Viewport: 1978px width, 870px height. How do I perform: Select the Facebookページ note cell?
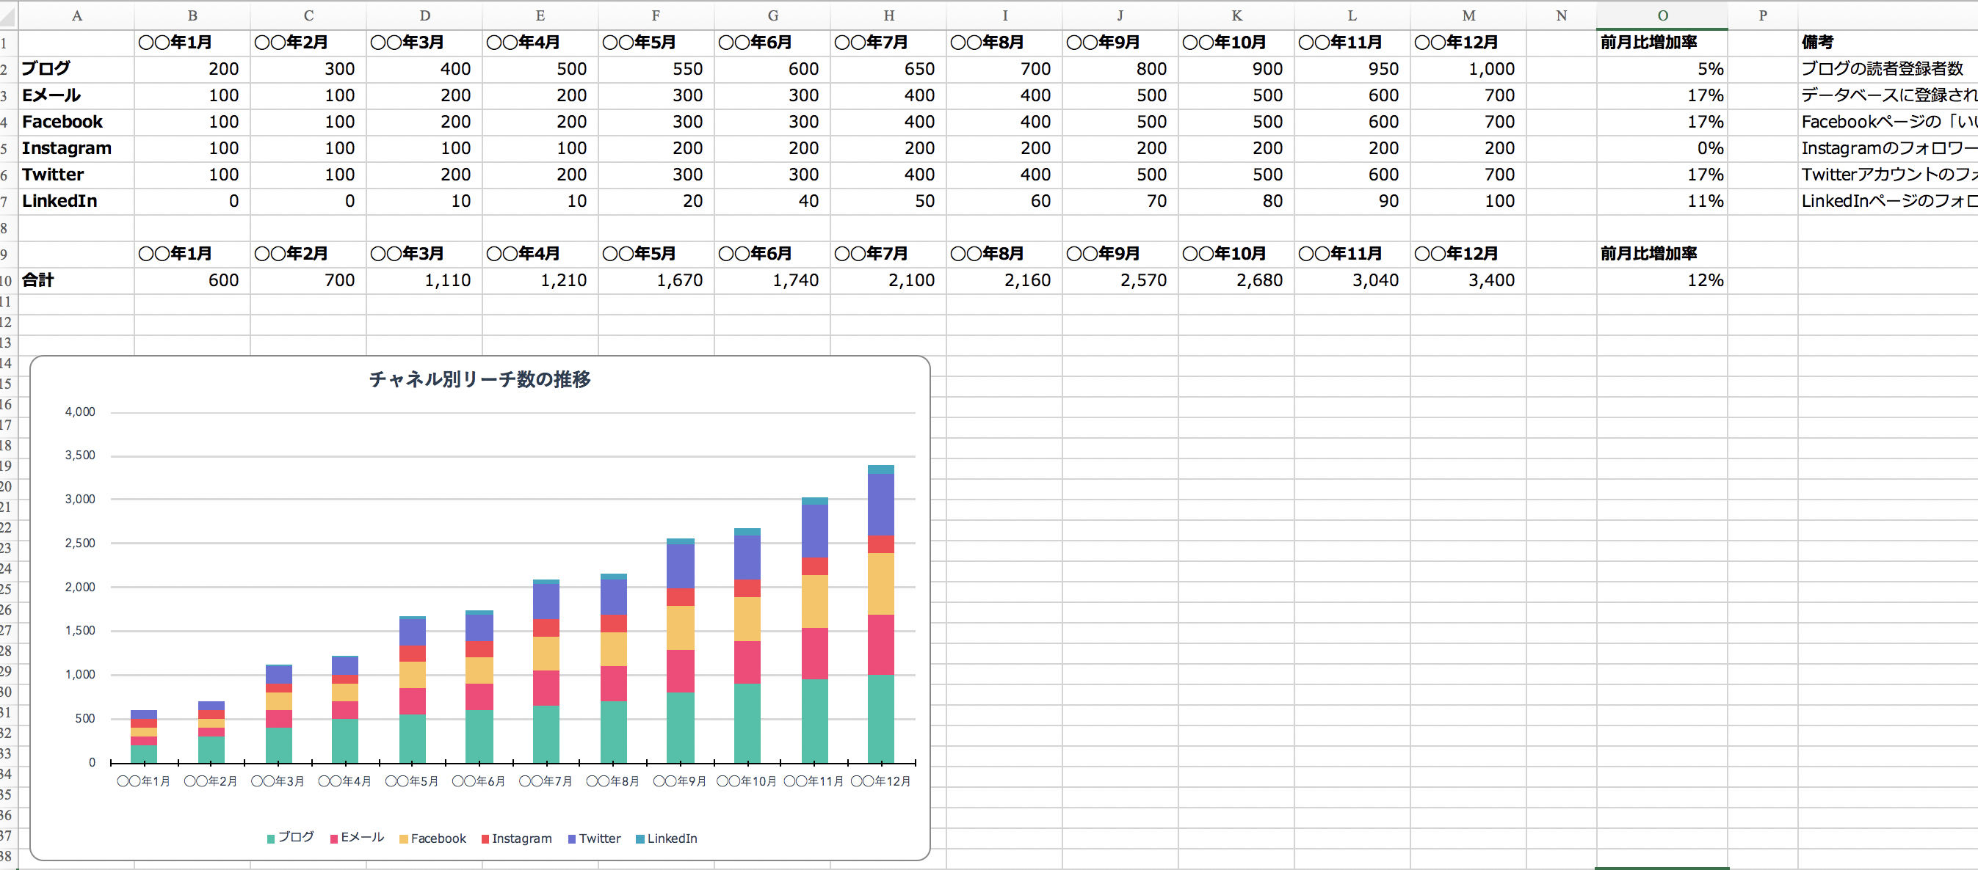1888,122
